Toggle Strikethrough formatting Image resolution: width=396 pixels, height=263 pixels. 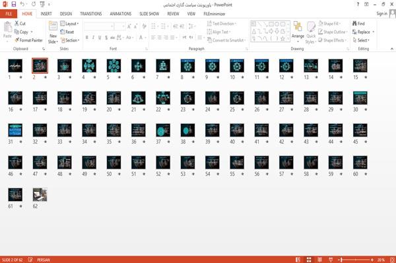coord(113,38)
